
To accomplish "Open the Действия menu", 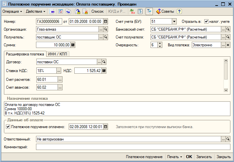I will pyautogui.click(x=36, y=11).
